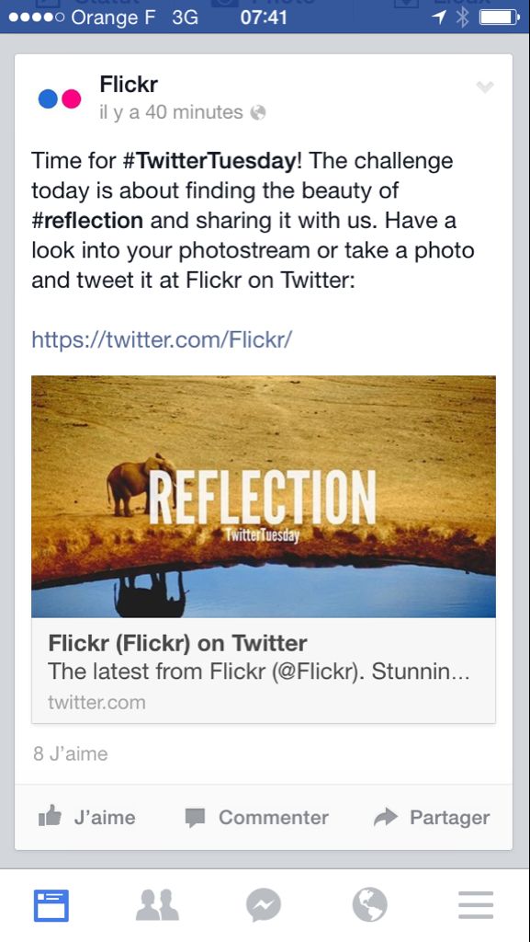View the 8 J'aime likes list
The width and height of the screenshot is (530, 942).
point(71,754)
